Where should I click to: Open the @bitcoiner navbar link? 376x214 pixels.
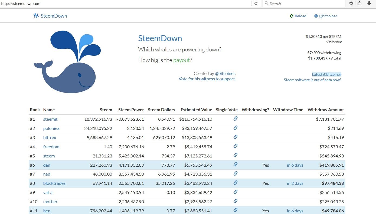coord(328,16)
